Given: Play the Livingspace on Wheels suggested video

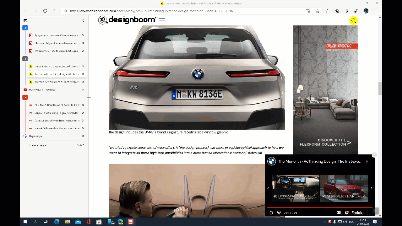Looking at the screenshot, I should click(x=295, y=188).
